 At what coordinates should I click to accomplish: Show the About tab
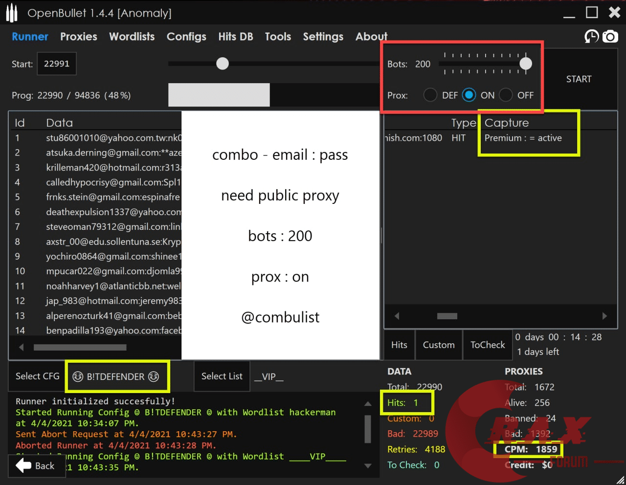pyautogui.click(x=372, y=37)
